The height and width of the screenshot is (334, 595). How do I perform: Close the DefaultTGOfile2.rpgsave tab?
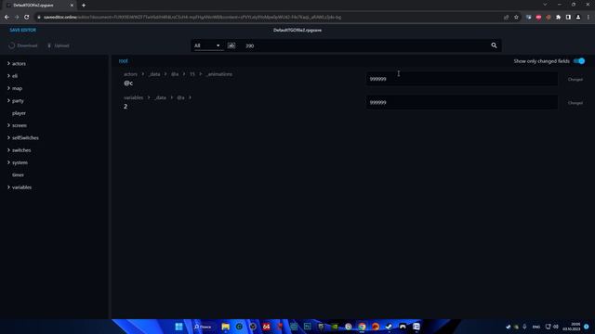[x=72, y=6]
